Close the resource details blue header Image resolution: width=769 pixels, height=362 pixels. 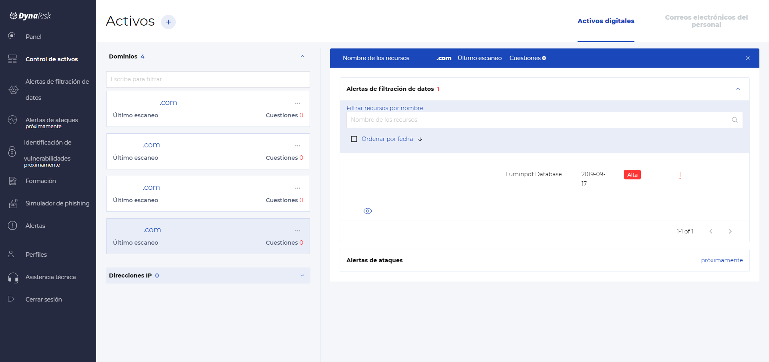pos(748,58)
